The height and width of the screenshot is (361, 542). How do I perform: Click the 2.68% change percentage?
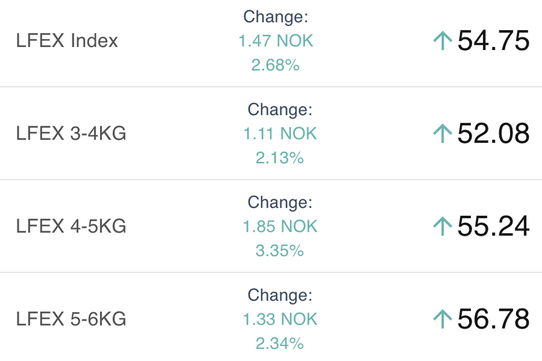(276, 65)
